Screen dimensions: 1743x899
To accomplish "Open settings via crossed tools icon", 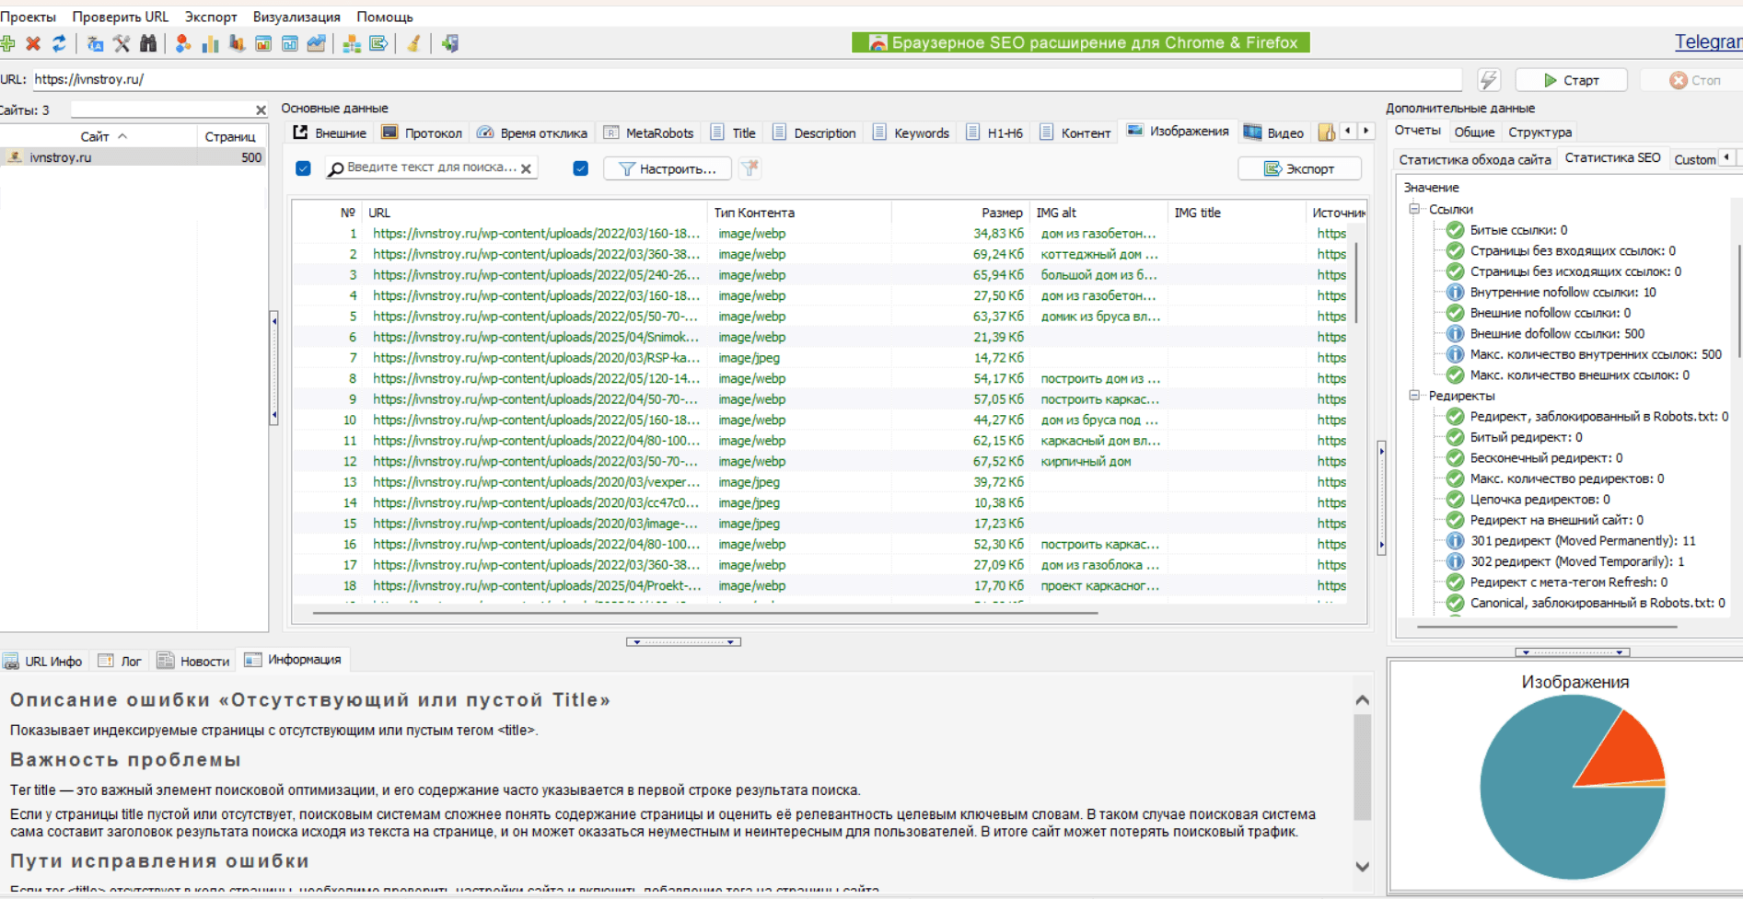I will click(122, 43).
